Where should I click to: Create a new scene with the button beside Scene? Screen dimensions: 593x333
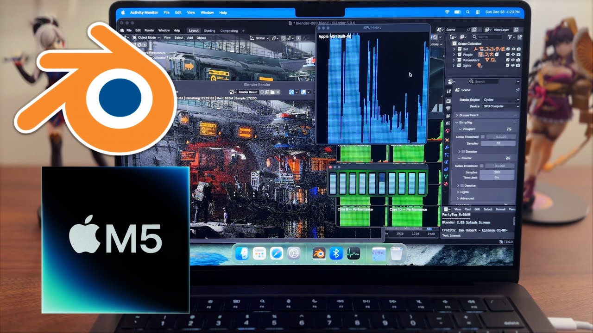point(474,30)
